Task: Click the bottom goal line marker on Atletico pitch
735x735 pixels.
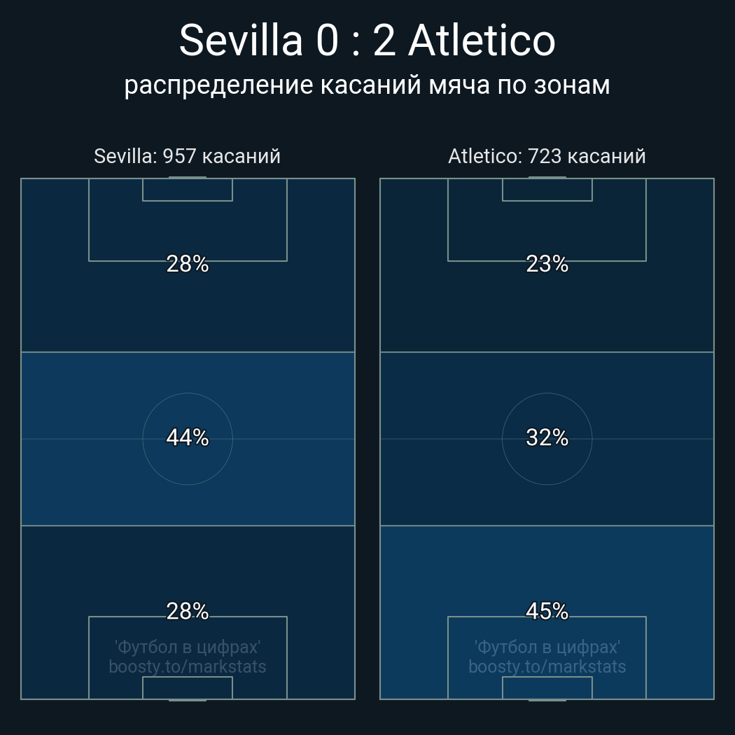Action: (x=547, y=699)
